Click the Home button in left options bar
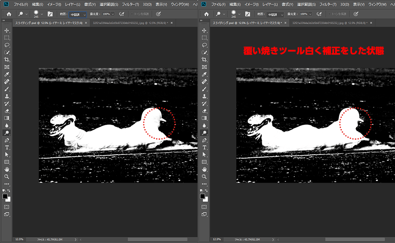The width and height of the screenshot is (395, 243). (x=9, y=14)
